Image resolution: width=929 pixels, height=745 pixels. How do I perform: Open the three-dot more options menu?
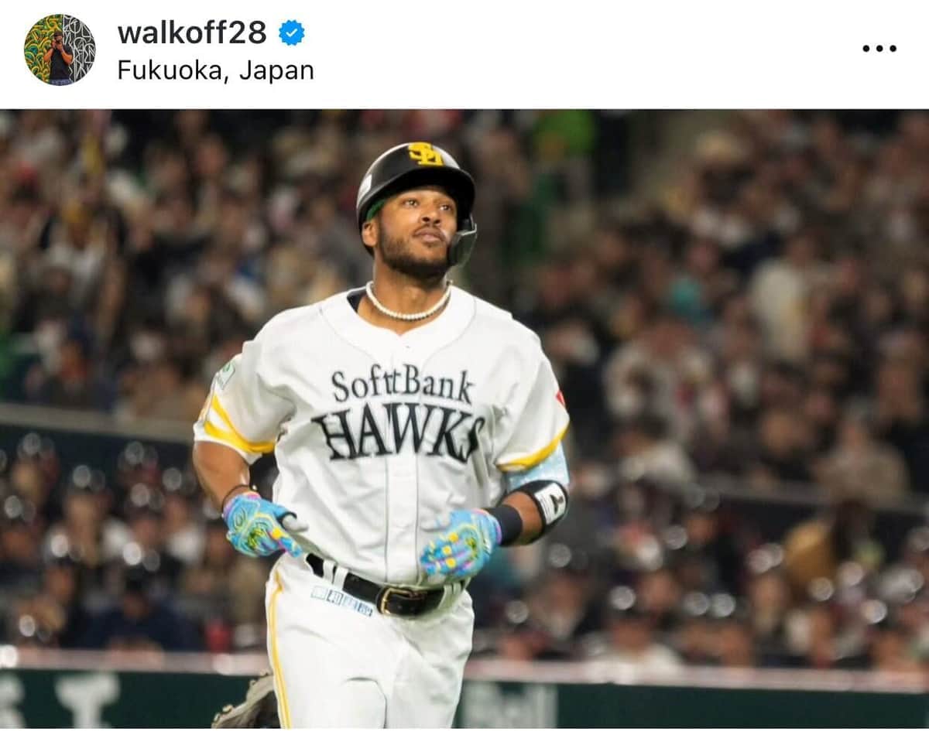[879, 49]
